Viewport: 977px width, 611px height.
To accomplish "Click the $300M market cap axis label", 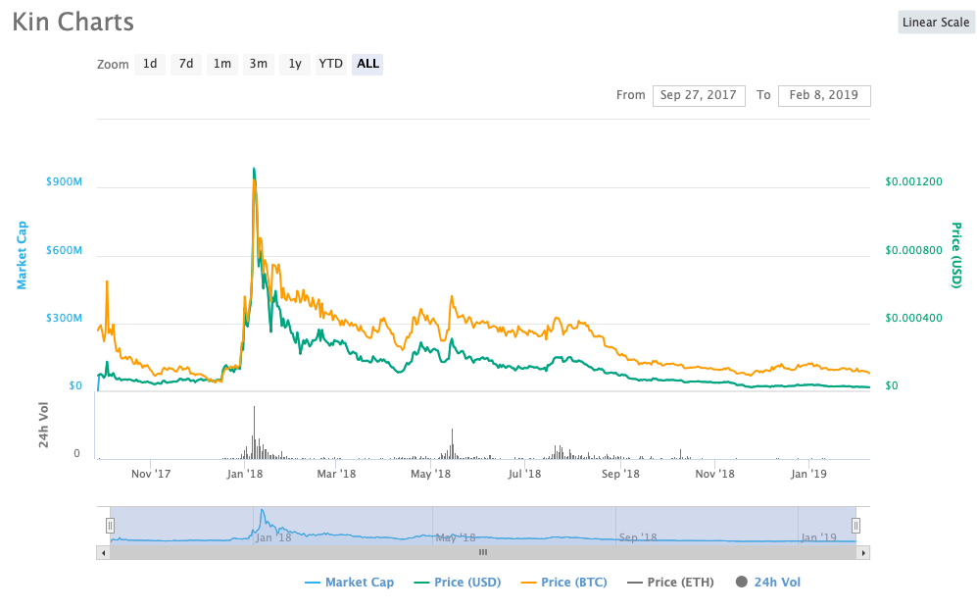I will click(64, 318).
